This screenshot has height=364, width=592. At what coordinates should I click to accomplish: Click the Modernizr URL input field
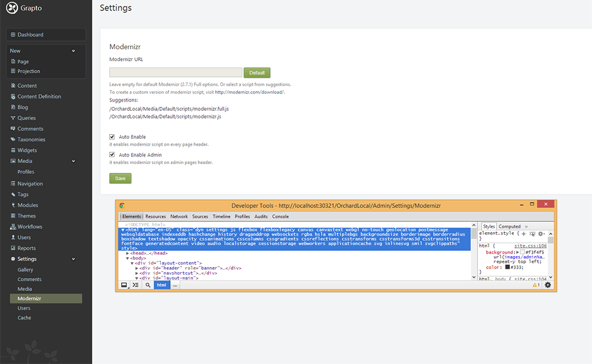coord(176,73)
